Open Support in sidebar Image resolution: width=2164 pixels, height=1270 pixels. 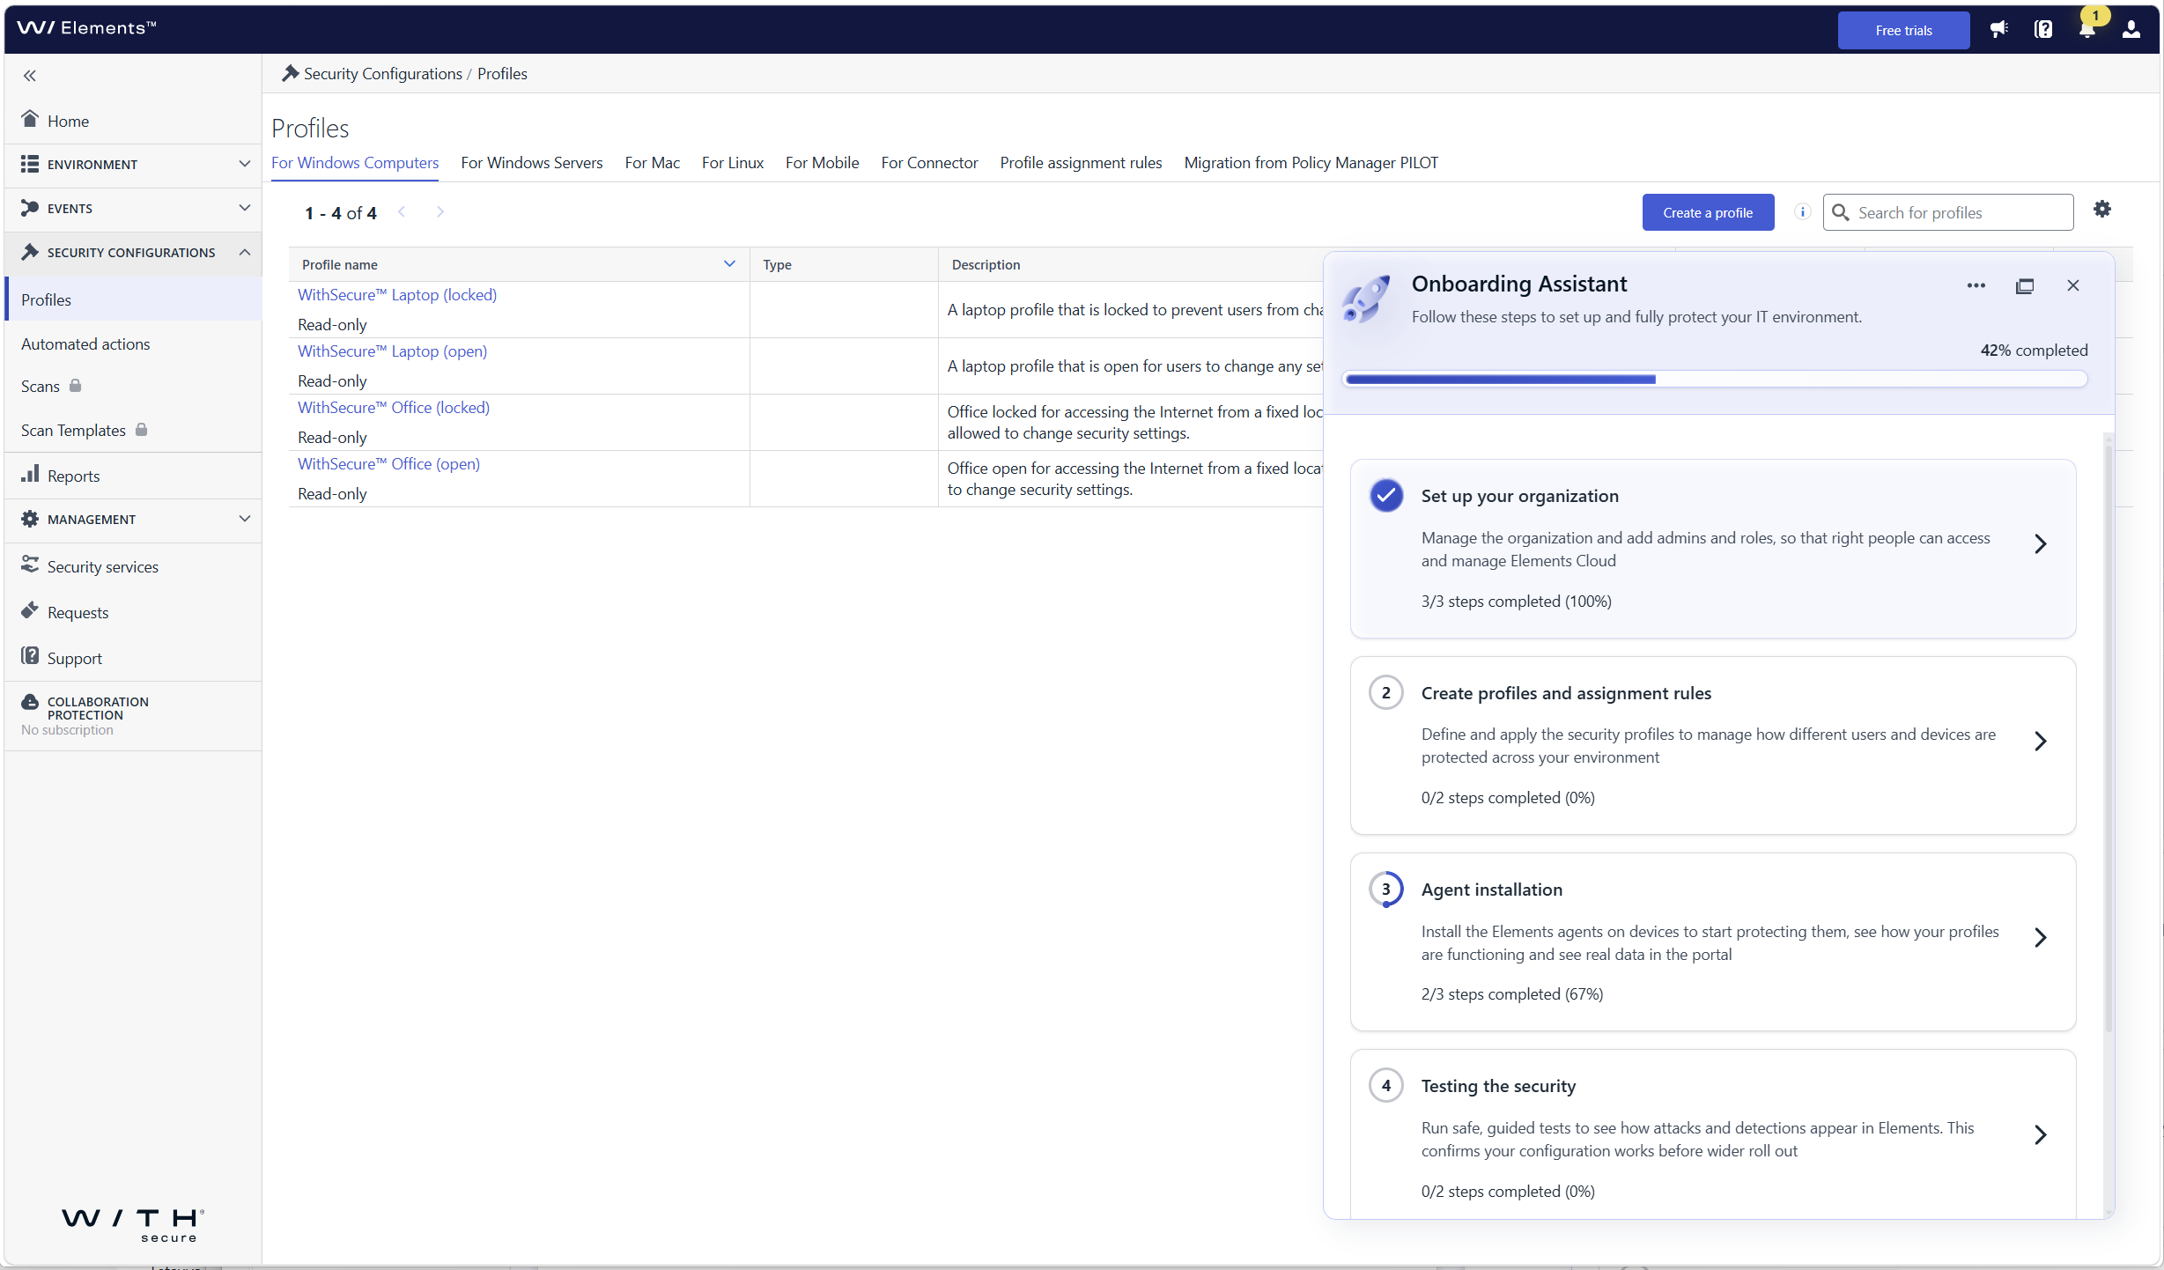tap(132, 658)
